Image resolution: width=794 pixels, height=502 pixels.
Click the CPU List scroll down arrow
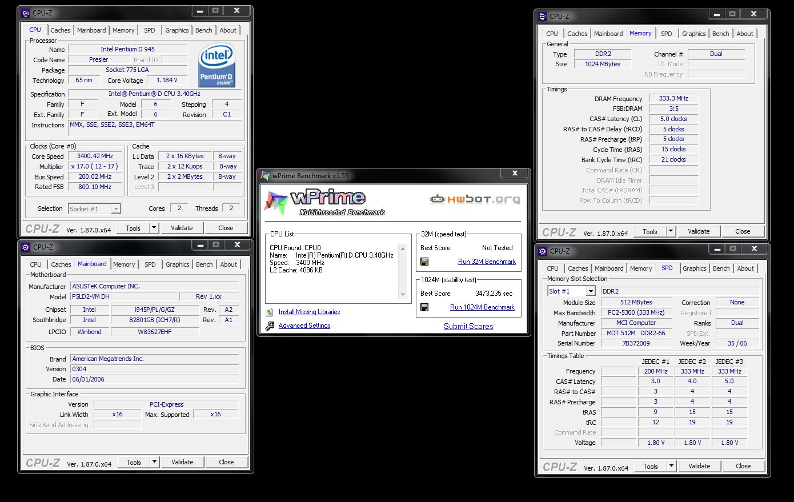403,295
